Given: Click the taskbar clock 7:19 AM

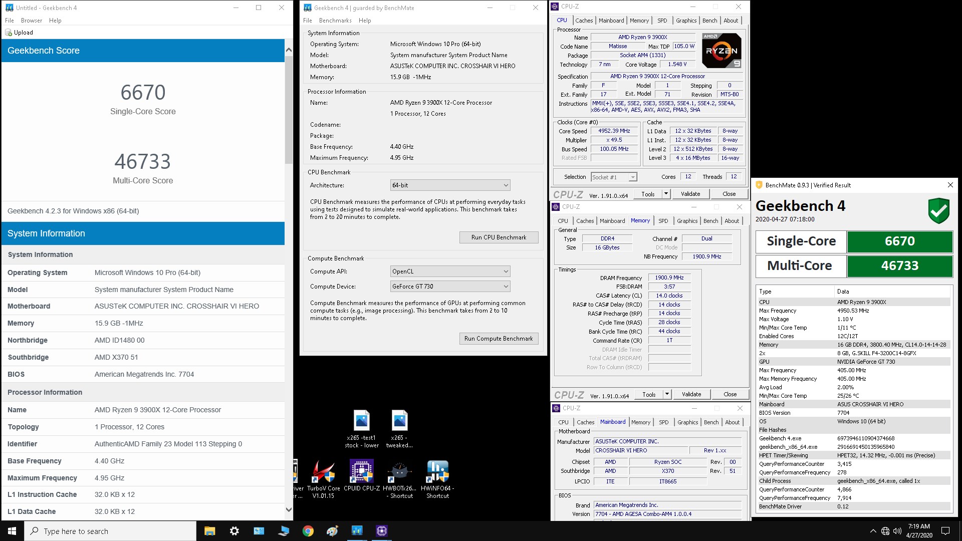Looking at the screenshot, I should click(x=919, y=531).
